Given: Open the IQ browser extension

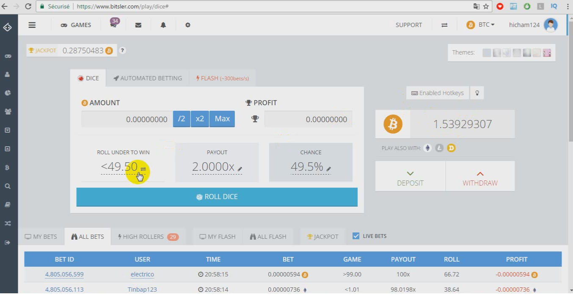Looking at the screenshot, I should pyautogui.click(x=554, y=6).
